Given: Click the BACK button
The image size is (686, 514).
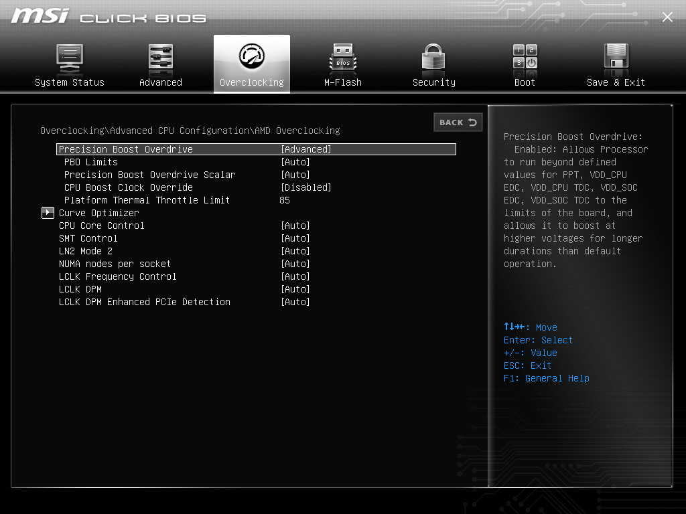Looking at the screenshot, I should tap(458, 122).
